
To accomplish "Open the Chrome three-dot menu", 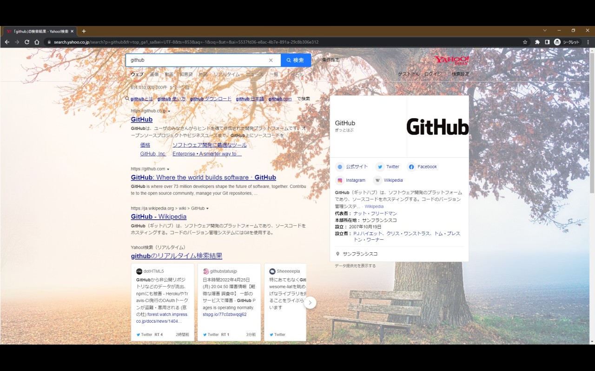I will click(588, 42).
